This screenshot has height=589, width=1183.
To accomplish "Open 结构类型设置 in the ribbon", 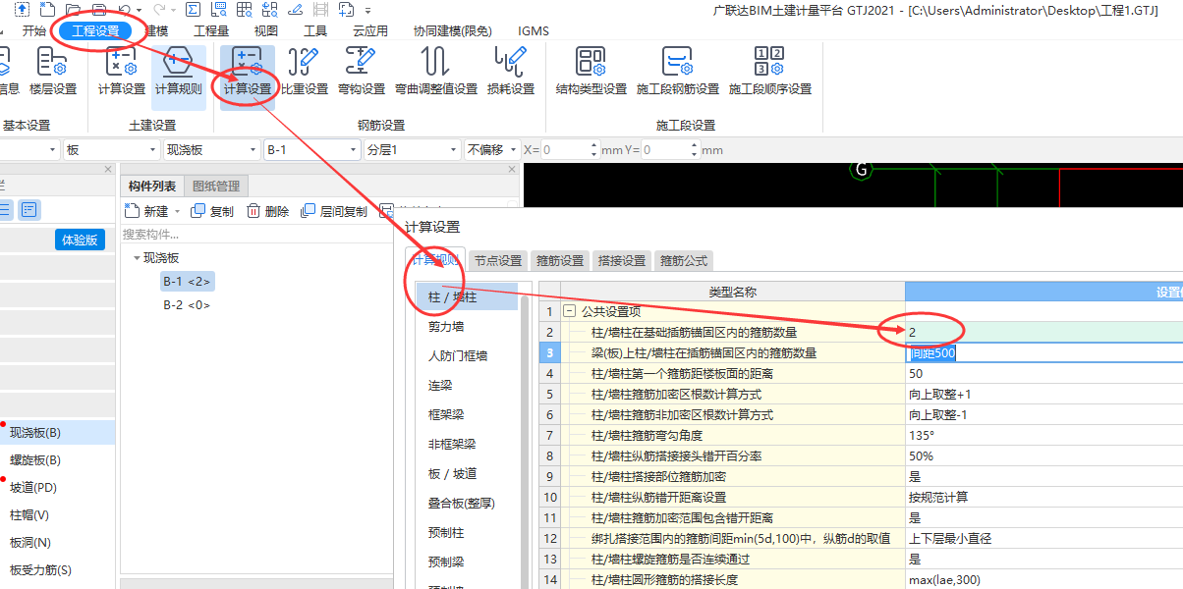I will pyautogui.click(x=591, y=71).
